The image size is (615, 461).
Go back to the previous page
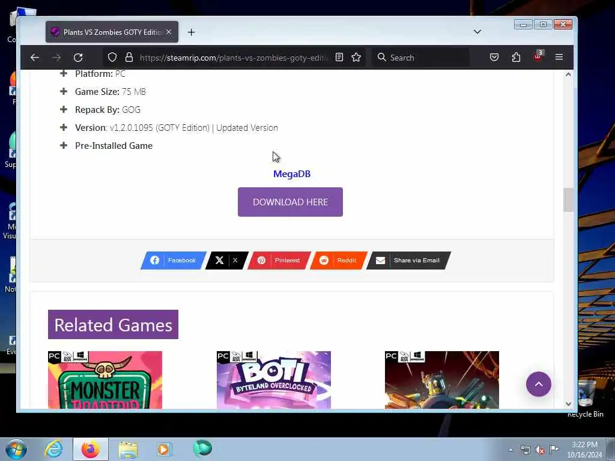[34, 58]
